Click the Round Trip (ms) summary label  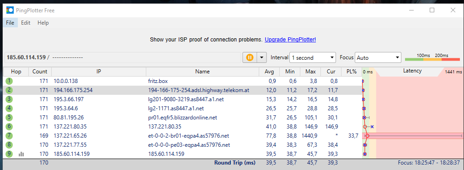click(x=235, y=163)
